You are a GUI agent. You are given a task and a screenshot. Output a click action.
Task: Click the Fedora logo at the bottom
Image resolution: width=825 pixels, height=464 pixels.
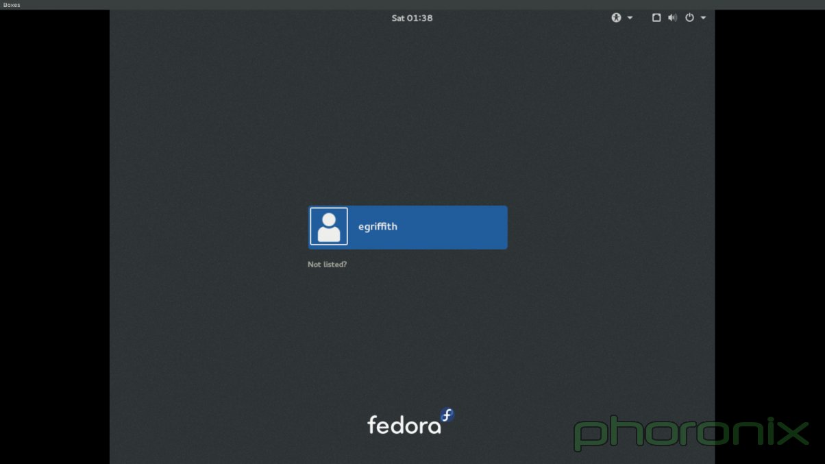click(x=404, y=424)
